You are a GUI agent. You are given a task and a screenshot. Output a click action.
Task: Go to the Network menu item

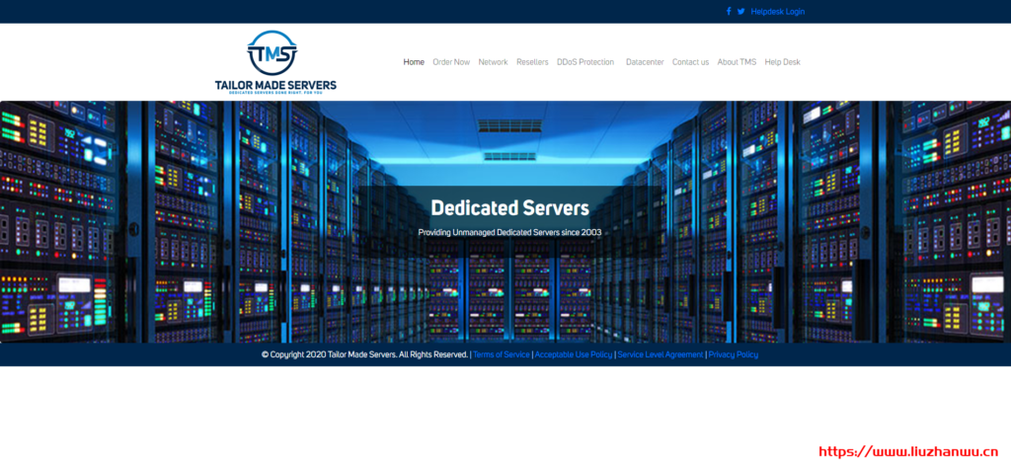pyautogui.click(x=493, y=62)
